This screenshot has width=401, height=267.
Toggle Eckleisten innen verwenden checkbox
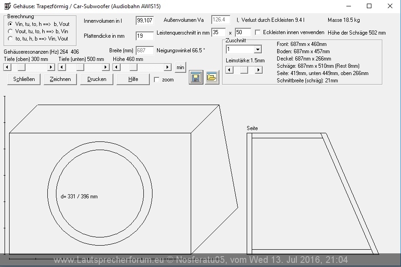(x=258, y=32)
